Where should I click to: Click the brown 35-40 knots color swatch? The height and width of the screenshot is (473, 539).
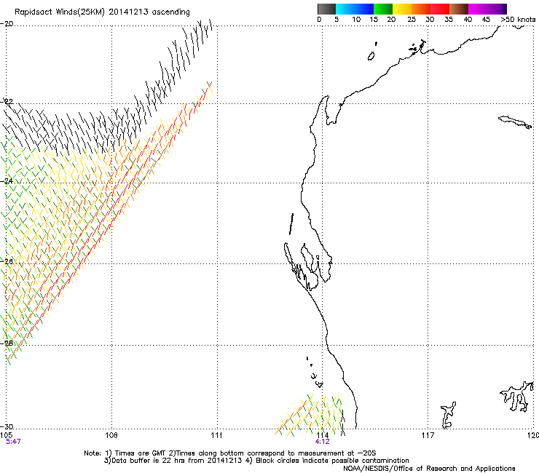[459, 9]
